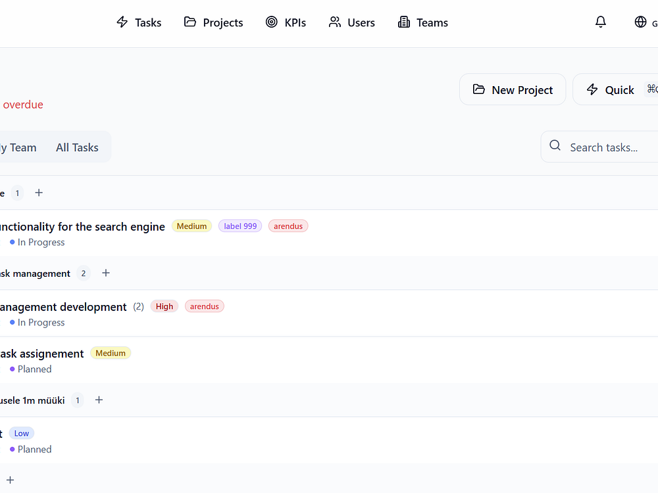The height and width of the screenshot is (493, 658).
Task: Click the building icon beside Teams
Action: [x=404, y=22]
